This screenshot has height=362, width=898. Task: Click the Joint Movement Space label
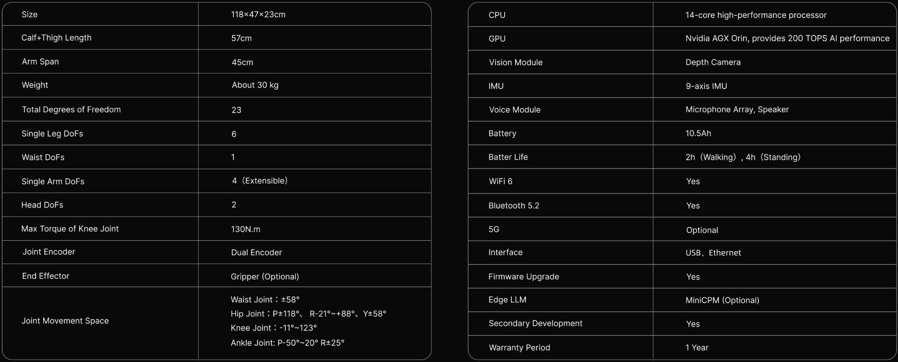coord(65,321)
